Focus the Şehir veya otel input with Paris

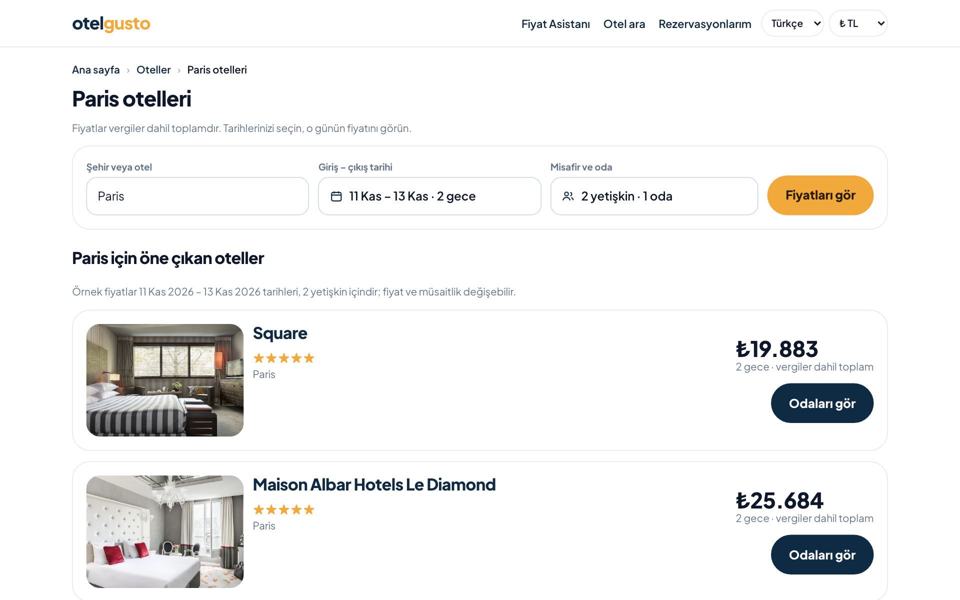point(197,196)
